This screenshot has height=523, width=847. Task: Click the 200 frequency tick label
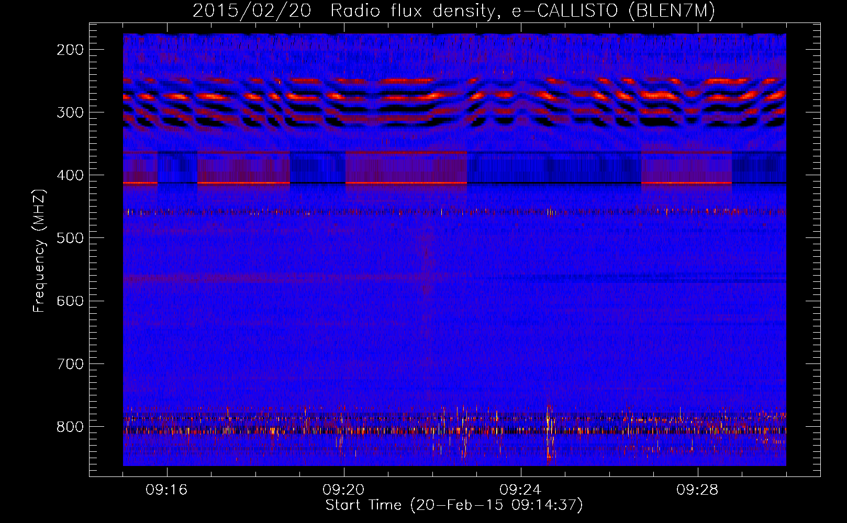[70, 50]
